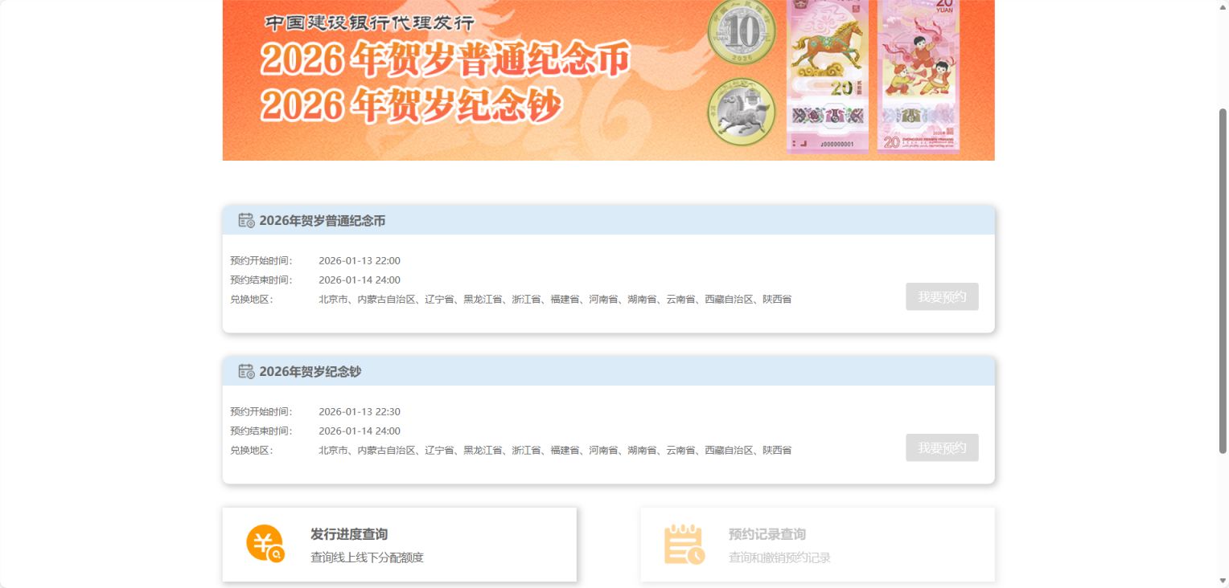Viewport: 1229px width, 588px height.
Task: Click 查询线上线下分配额度 subtitle
Action: click(x=367, y=557)
